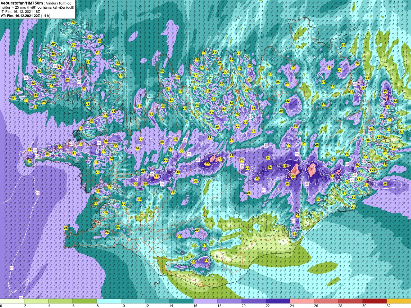Click the "VT: Fim. 16.12.2021 22Z (+4 h)" line

coord(25,15)
